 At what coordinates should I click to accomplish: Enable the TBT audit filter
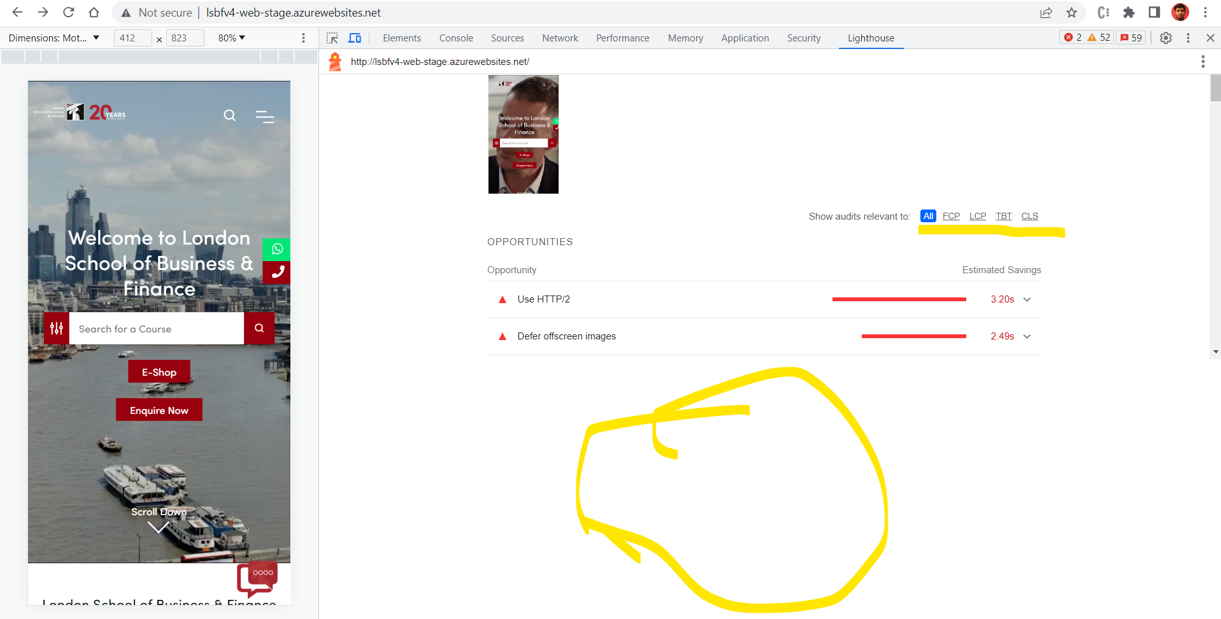coord(1004,216)
